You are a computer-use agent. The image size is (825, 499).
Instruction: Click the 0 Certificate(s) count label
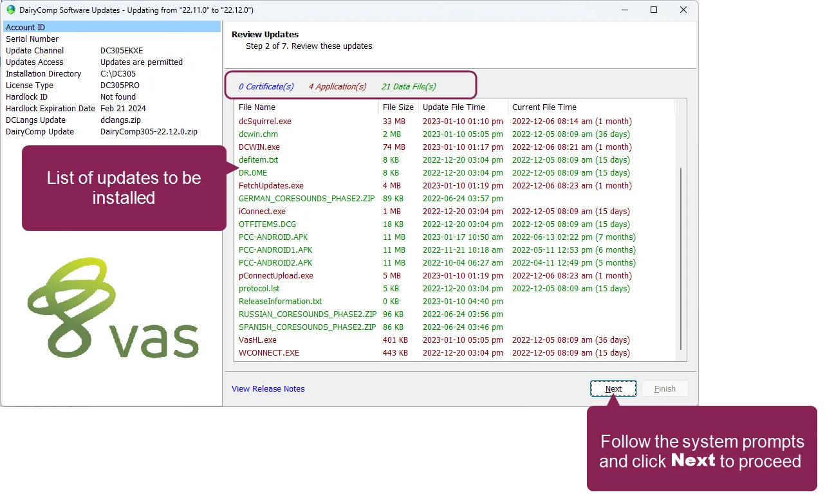click(x=266, y=86)
